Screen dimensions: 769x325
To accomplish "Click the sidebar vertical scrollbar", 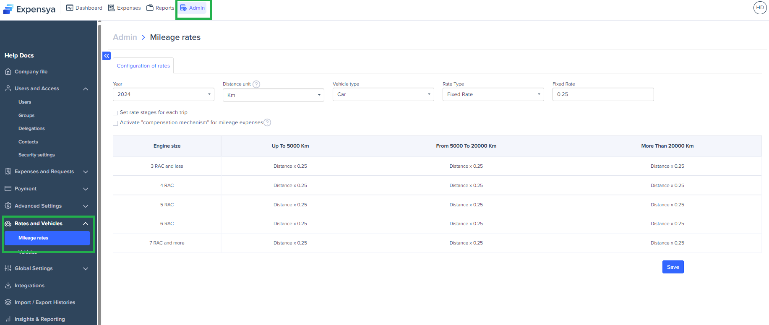I will coord(99,168).
